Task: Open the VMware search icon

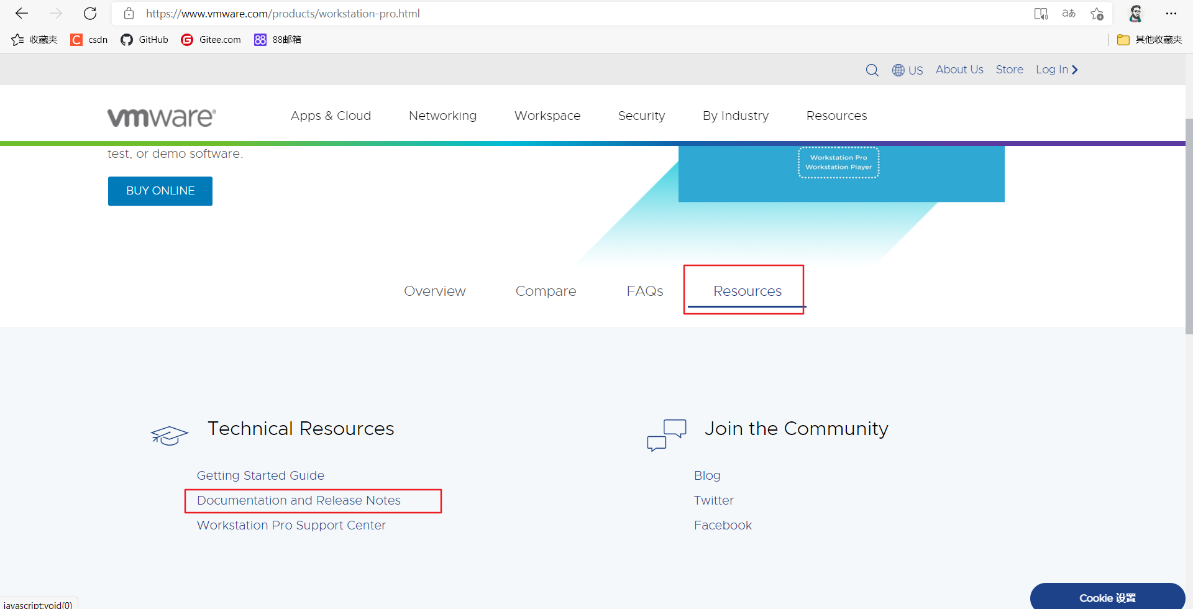Action: tap(872, 70)
